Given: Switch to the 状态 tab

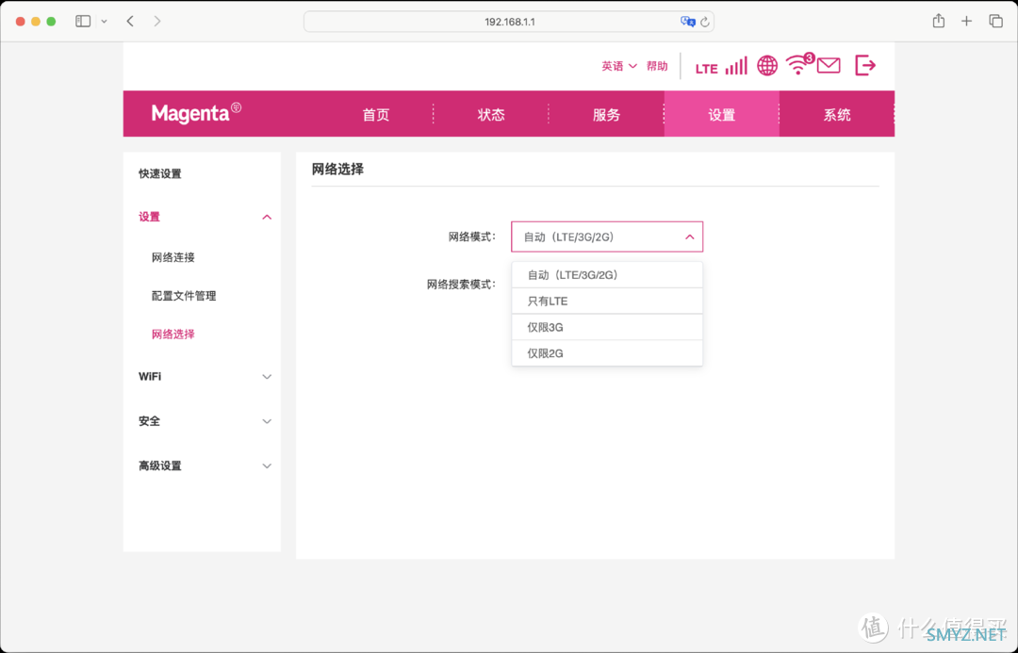Looking at the screenshot, I should click(491, 115).
